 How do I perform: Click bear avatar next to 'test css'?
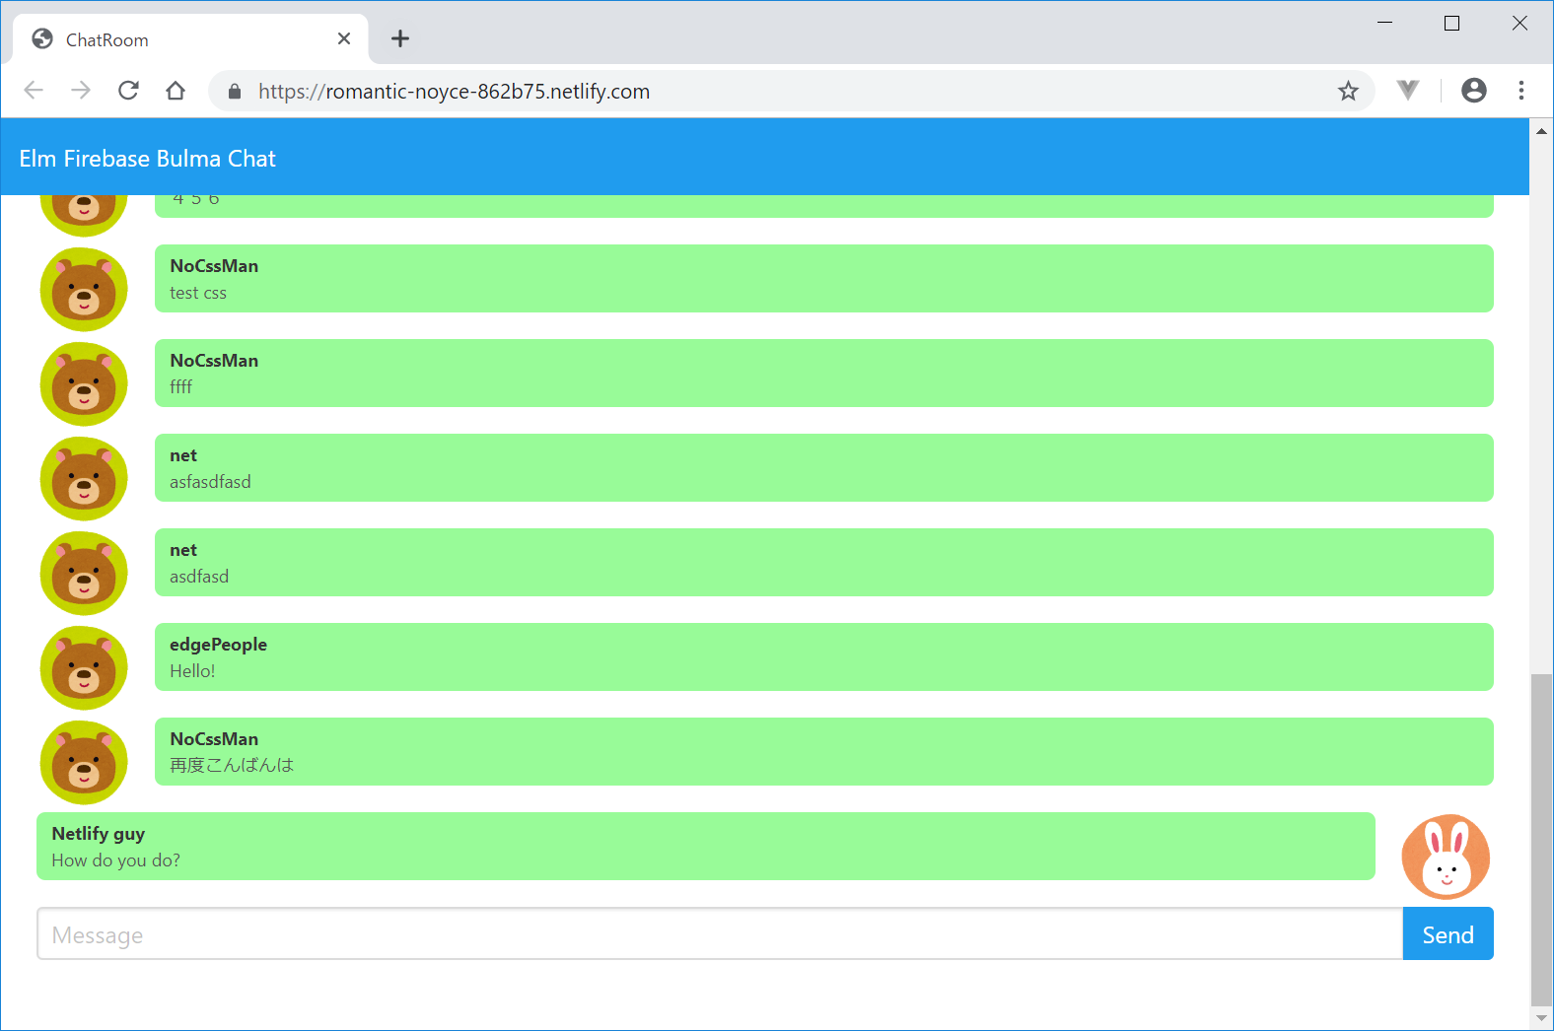[84, 290]
